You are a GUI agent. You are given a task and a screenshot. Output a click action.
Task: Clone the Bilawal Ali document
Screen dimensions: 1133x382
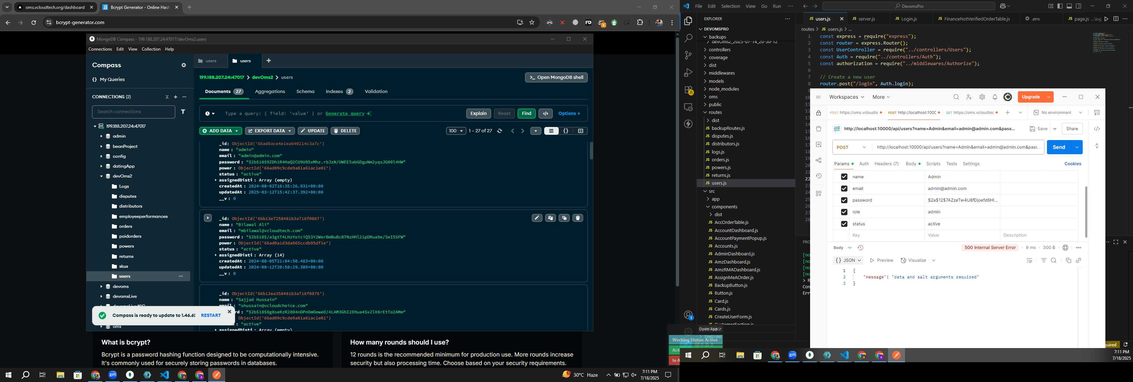coord(564,218)
